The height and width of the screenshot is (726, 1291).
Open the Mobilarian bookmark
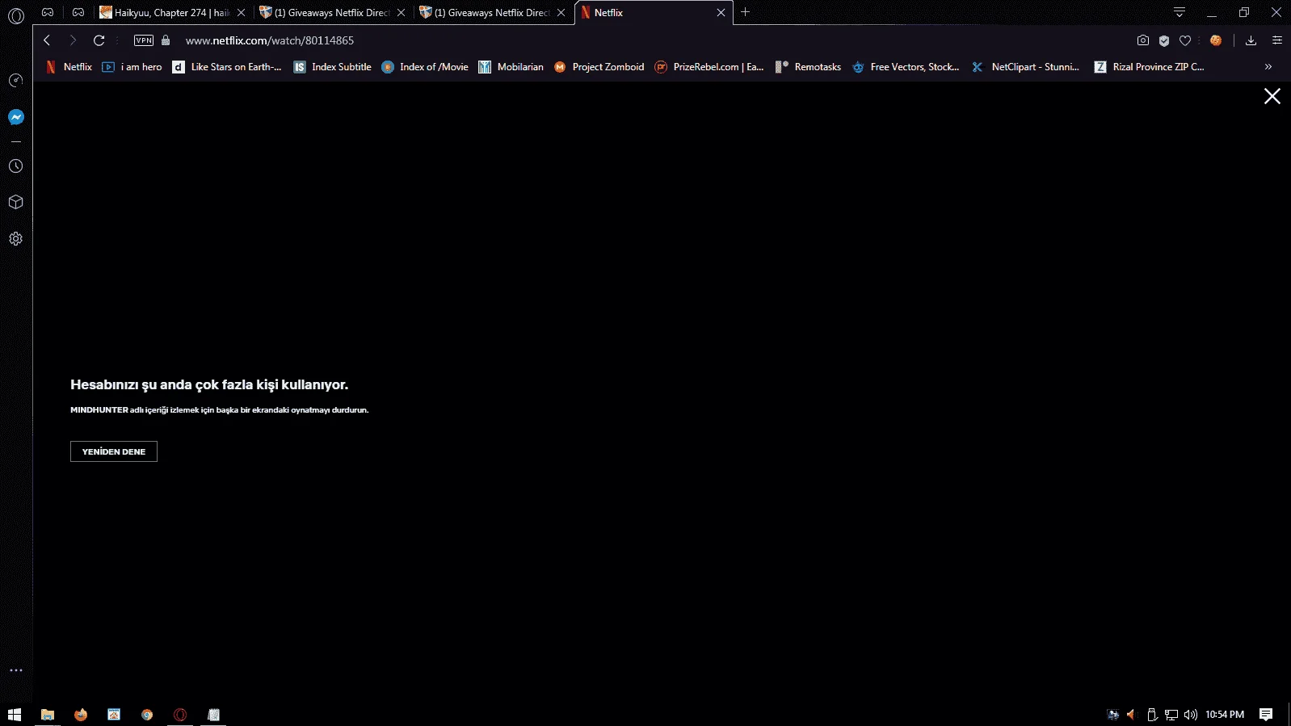511,67
